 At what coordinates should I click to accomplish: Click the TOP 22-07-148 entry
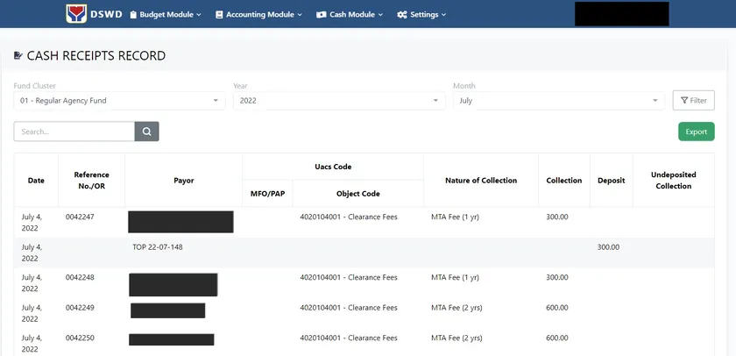pyautogui.click(x=158, y=247)
